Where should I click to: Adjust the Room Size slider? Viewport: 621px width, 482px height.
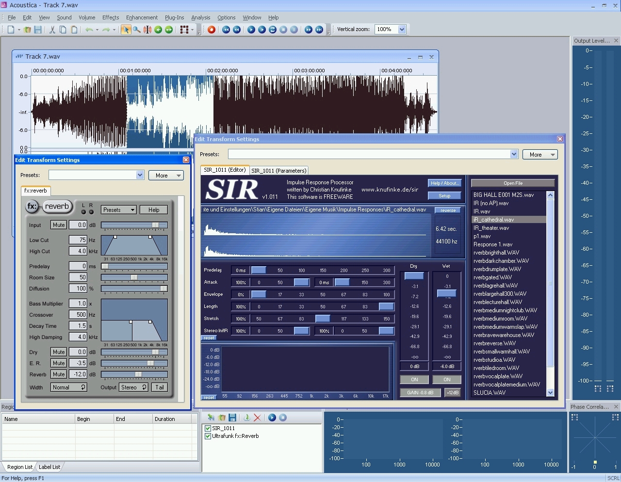click(134, 277)
